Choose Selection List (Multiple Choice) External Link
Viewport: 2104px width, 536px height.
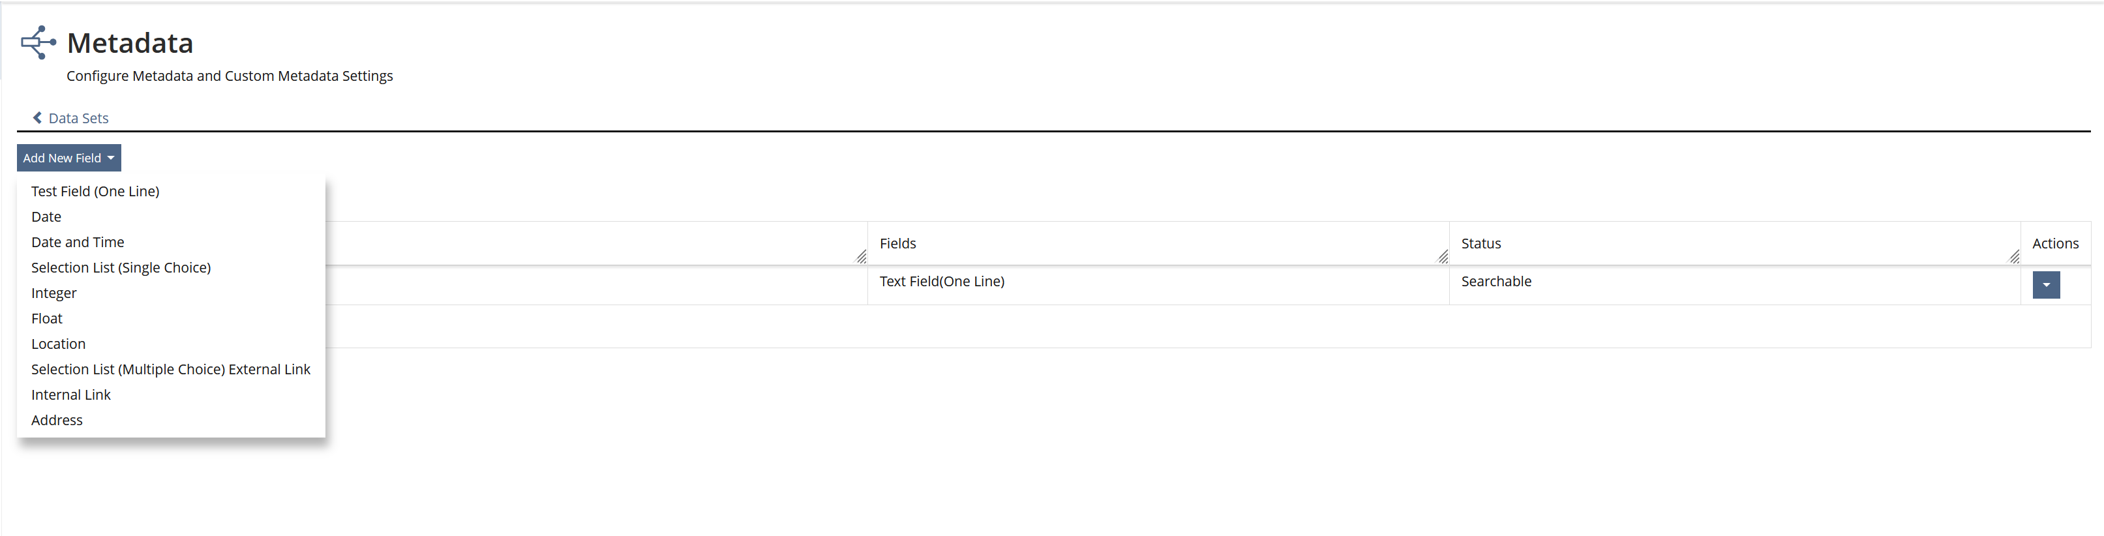click(171, 369)
